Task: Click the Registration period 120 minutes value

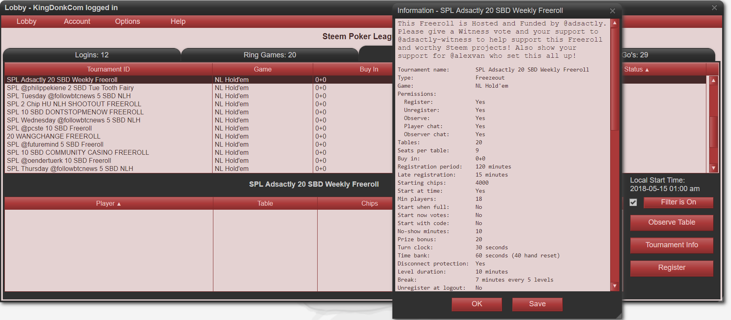Action: [493, 167]
